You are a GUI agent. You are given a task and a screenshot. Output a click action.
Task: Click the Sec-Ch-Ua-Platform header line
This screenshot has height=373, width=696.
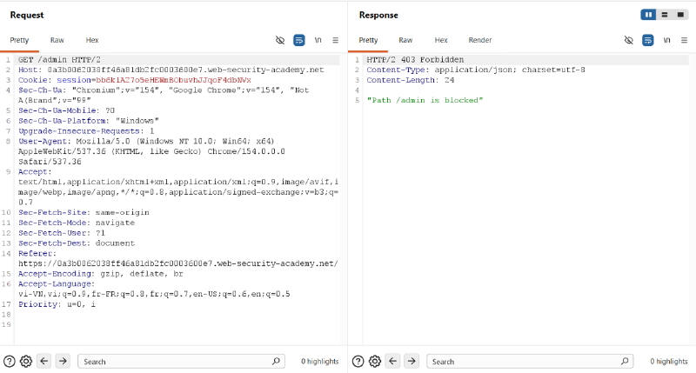[89, 121]
